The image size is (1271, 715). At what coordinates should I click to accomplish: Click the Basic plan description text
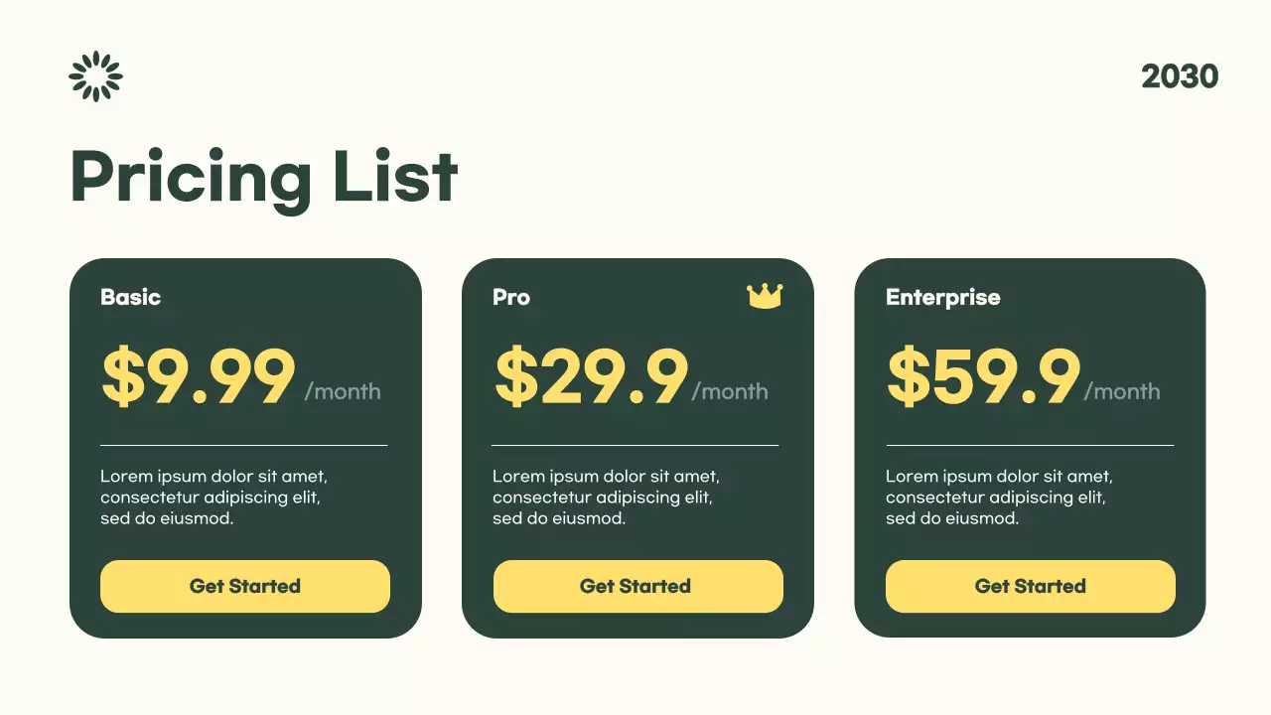pos(213,497)
